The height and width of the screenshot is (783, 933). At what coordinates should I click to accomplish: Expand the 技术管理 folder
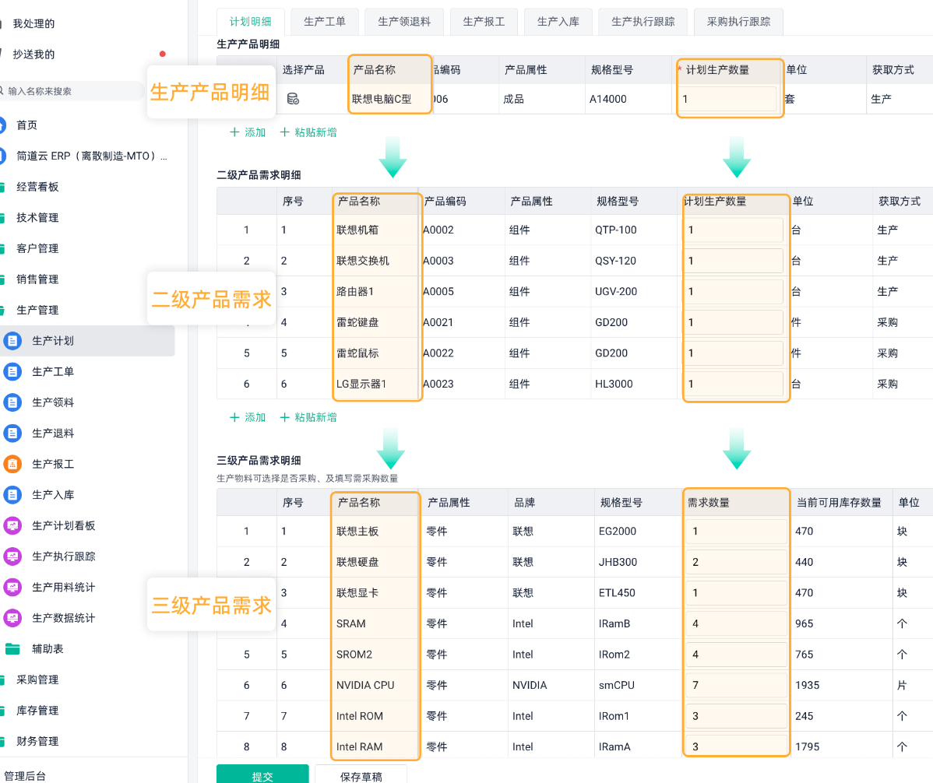37,218
